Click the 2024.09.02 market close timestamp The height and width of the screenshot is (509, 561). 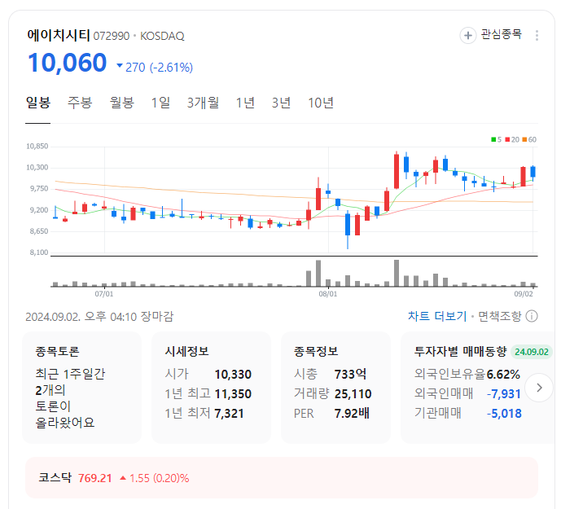(x=99, y=317)
